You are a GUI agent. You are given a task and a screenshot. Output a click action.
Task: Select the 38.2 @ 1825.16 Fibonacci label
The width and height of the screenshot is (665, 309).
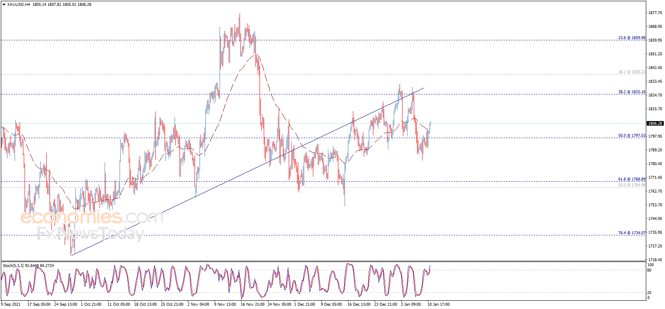point(631,92)
